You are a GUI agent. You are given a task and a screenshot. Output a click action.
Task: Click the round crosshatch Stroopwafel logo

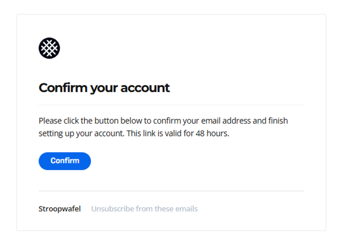coord(49,48)
